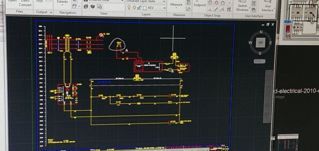
Task: Expand the mouse navigation tool dropdown arrow
Action: point(79,7)
